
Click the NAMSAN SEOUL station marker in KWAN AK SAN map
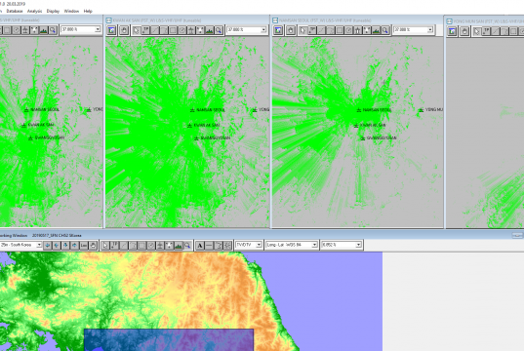(x=192, y=110)
